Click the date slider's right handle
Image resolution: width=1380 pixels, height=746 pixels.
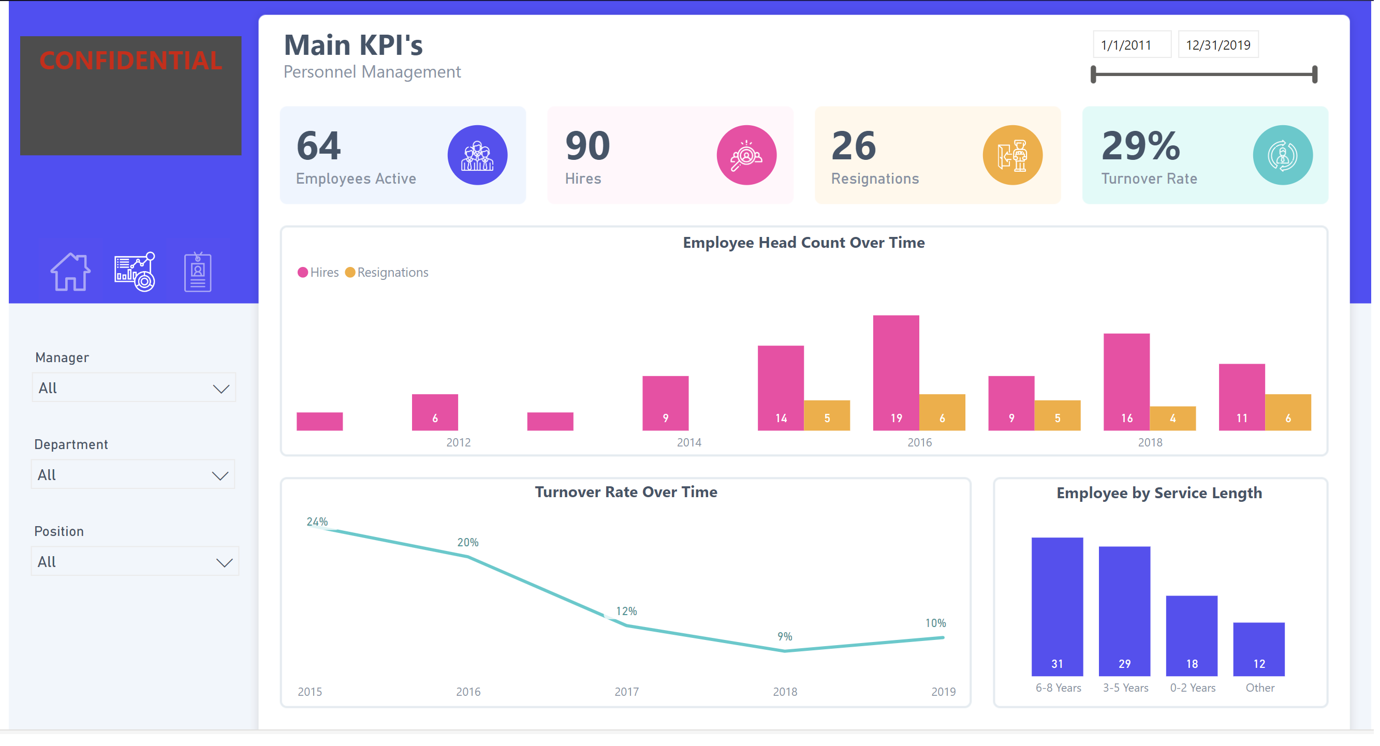click(x=1315, y=74)
